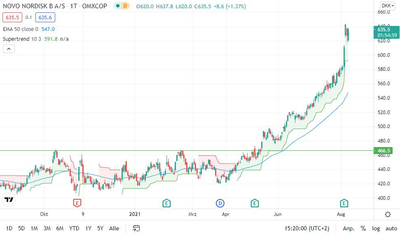Select the 6M time range

tap(60, 228)
